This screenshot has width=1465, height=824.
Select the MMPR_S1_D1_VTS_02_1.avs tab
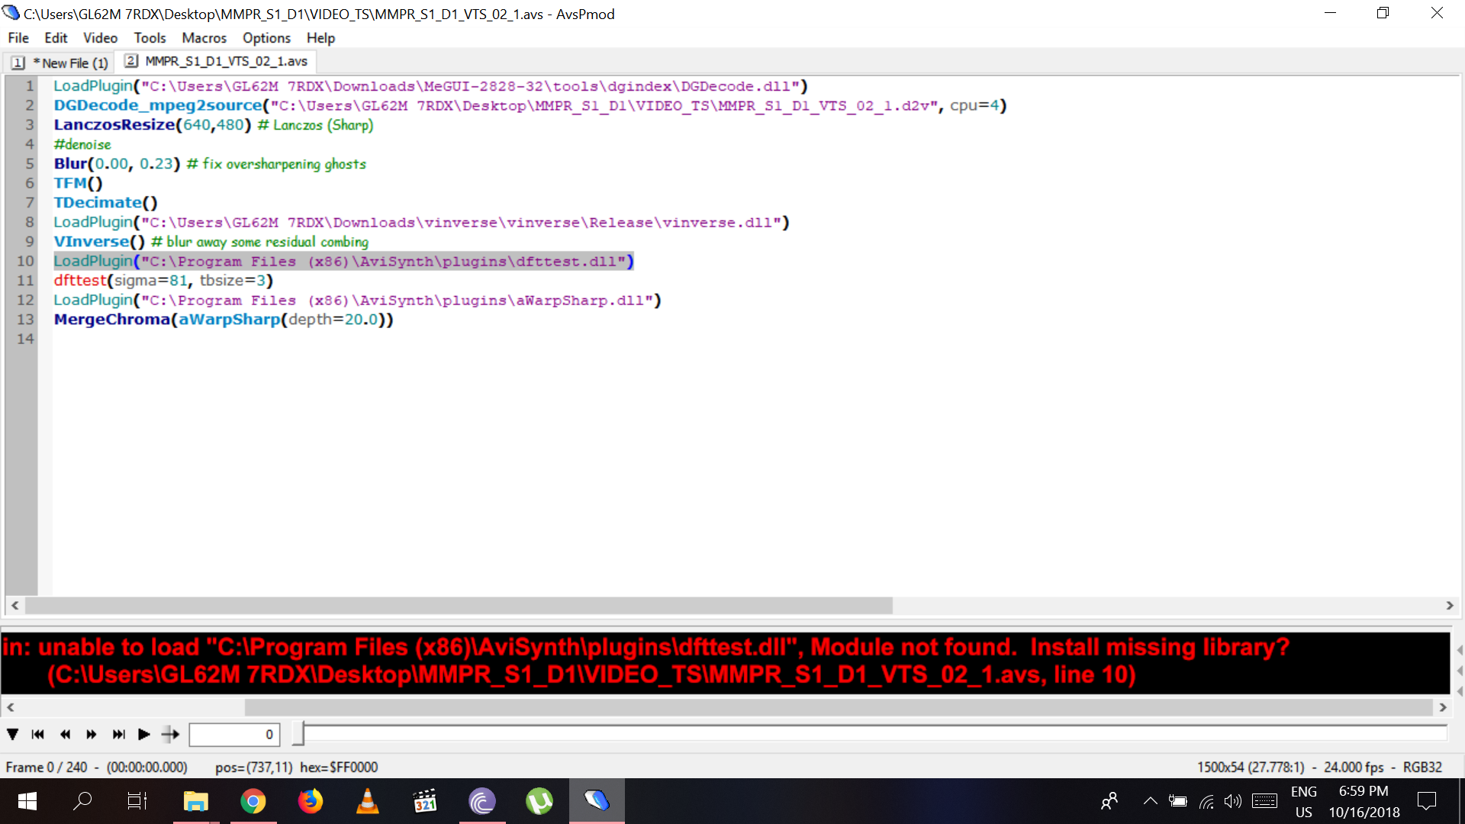217,61
